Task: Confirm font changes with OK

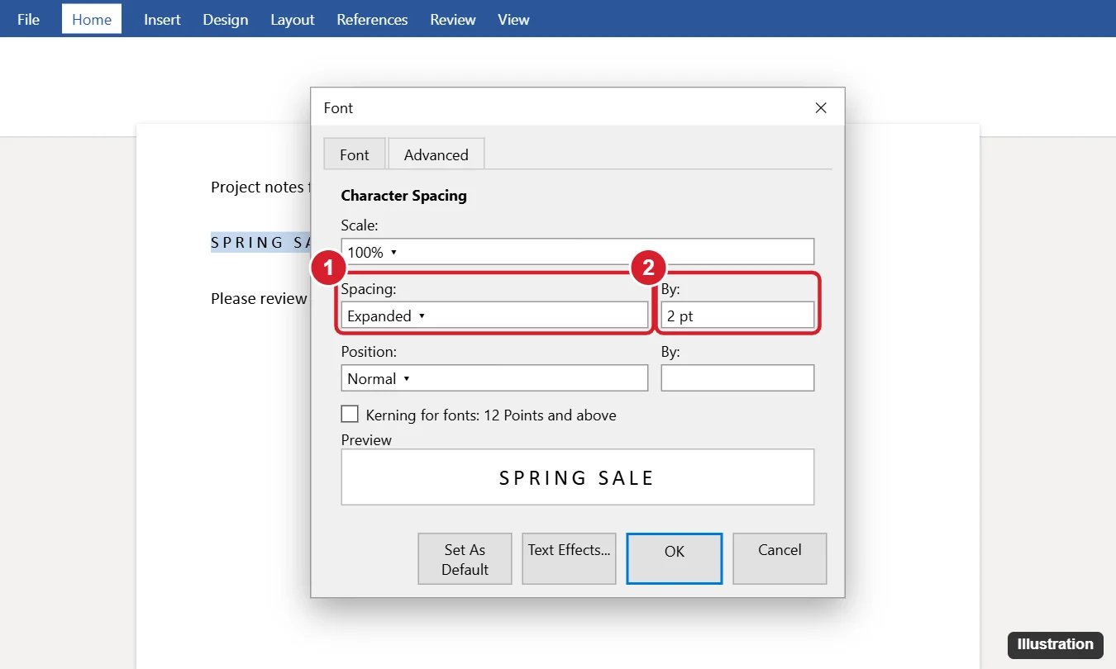Action: (675, 558)
